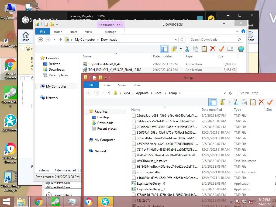
Task: Toggle preview pane in Downloads window
Action: click(x=164, y=49)
